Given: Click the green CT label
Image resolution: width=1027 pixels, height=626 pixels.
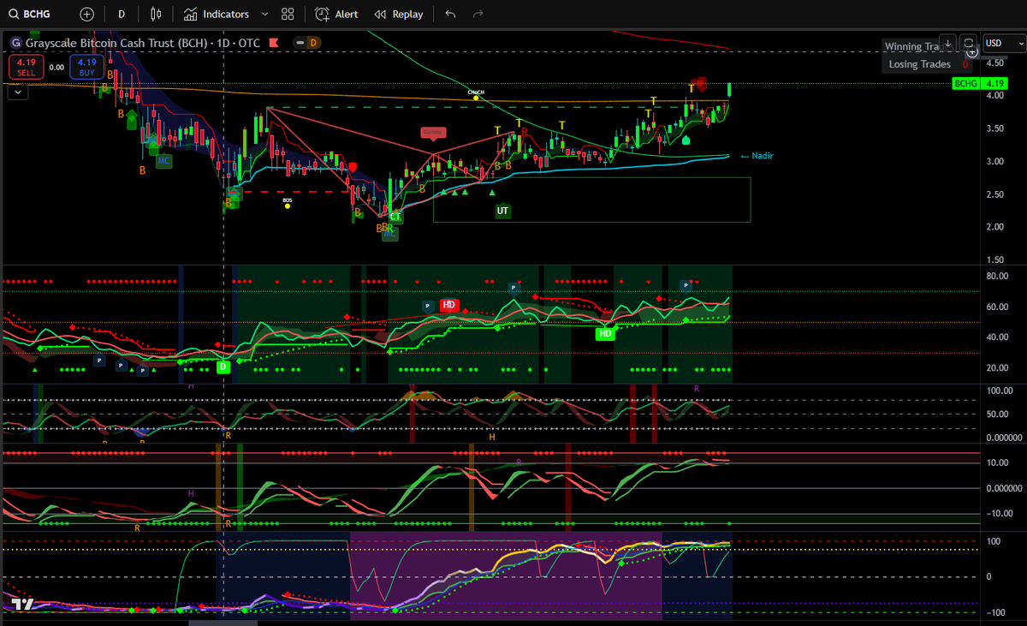Looking at the screenshot, I should click(x=395, y=218).
